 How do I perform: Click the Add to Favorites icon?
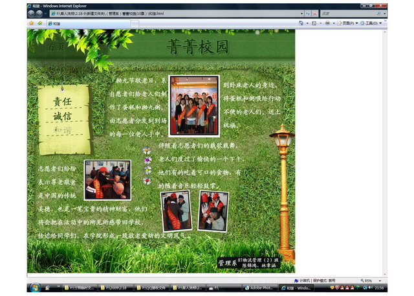39,23
